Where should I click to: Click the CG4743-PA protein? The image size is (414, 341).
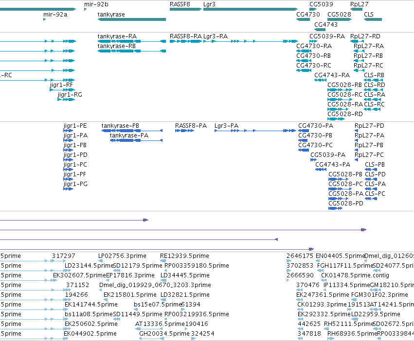click(x=321, y=170)
